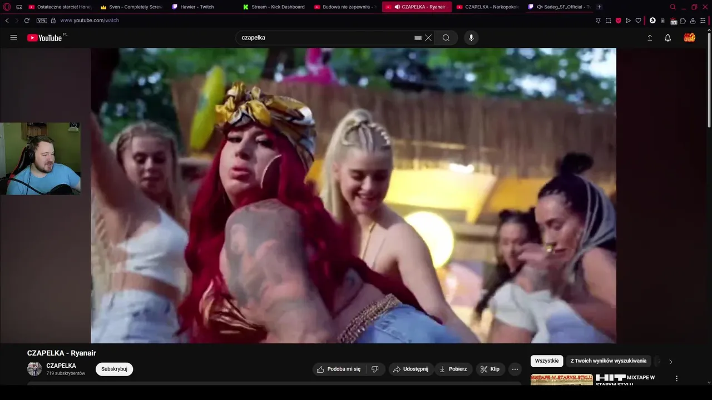Viewport: 712px width, 400px height.
Task: Switch to the 'Stream - Kick Dashboard' tab
Action: [274, 7]
